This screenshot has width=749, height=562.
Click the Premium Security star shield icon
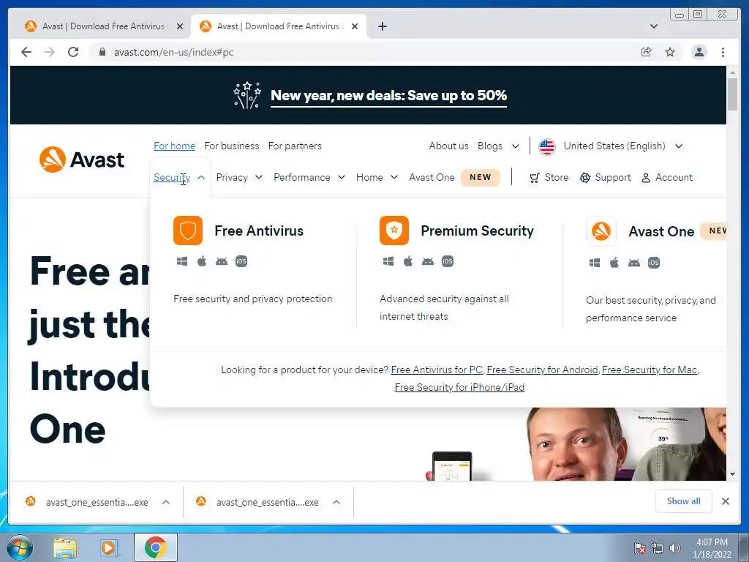(x=394, y=231)
